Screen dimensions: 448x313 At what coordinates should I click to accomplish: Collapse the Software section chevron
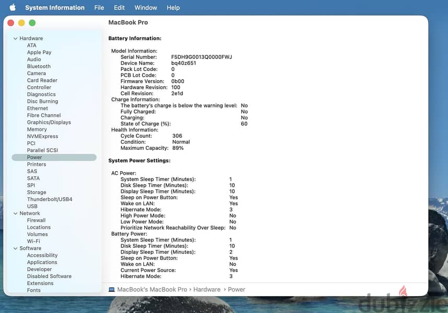tap(16, 249)
